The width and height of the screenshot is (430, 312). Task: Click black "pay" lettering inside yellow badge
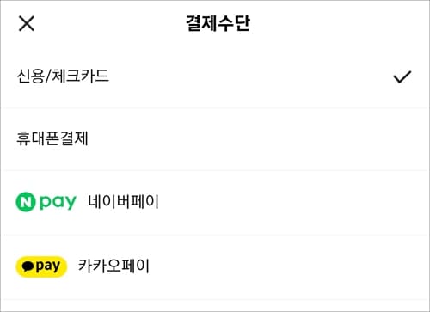click(48, 266)
